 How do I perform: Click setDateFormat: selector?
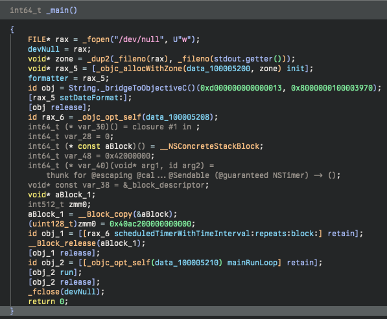[91, 98]
